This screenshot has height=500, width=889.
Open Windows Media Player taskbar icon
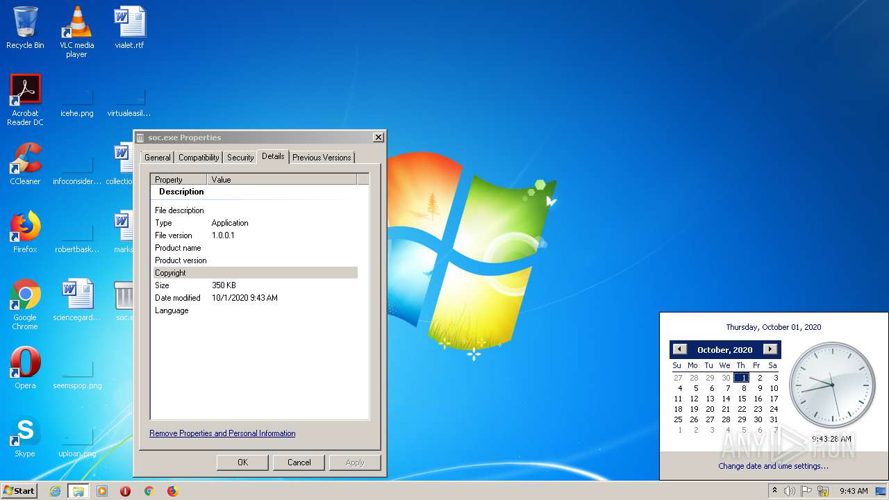[x=102, y=491]
